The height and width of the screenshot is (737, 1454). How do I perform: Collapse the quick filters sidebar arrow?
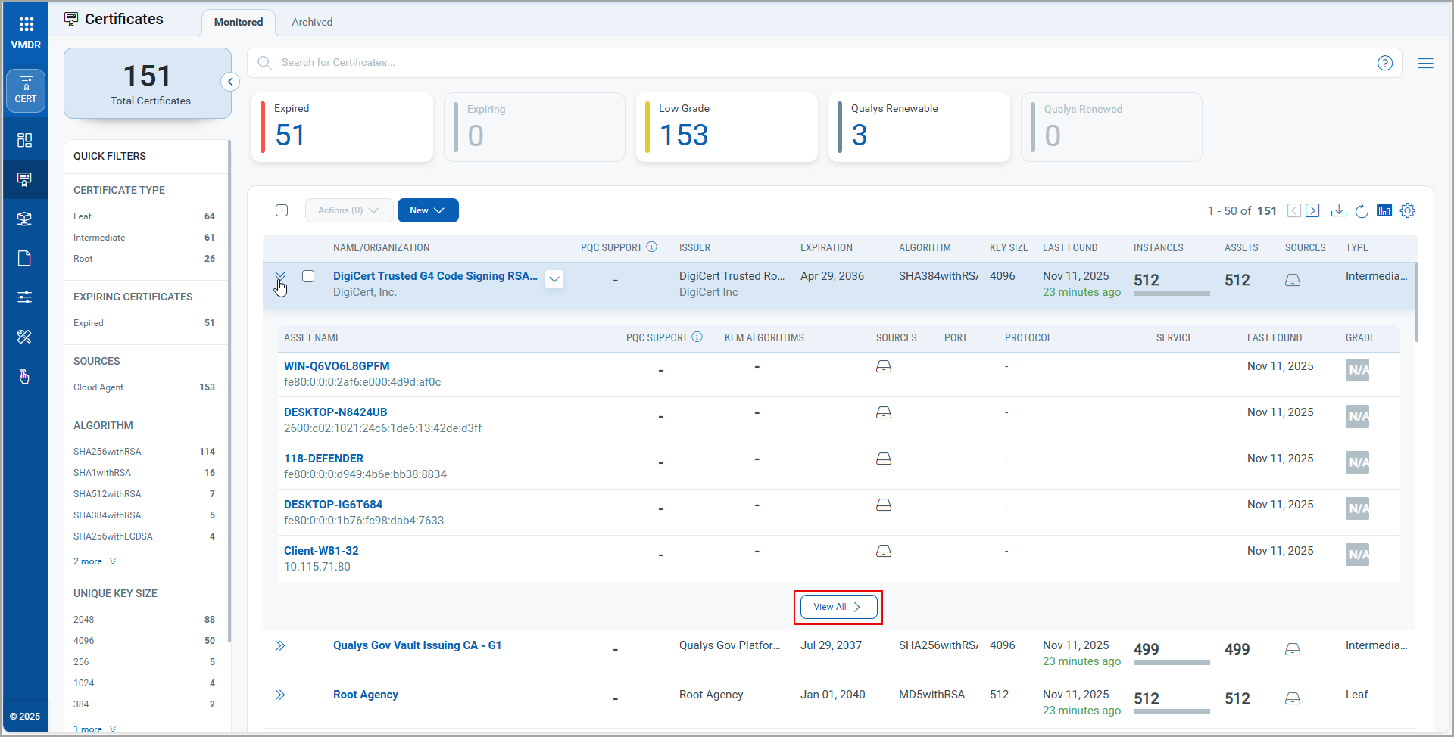point(230,82)
